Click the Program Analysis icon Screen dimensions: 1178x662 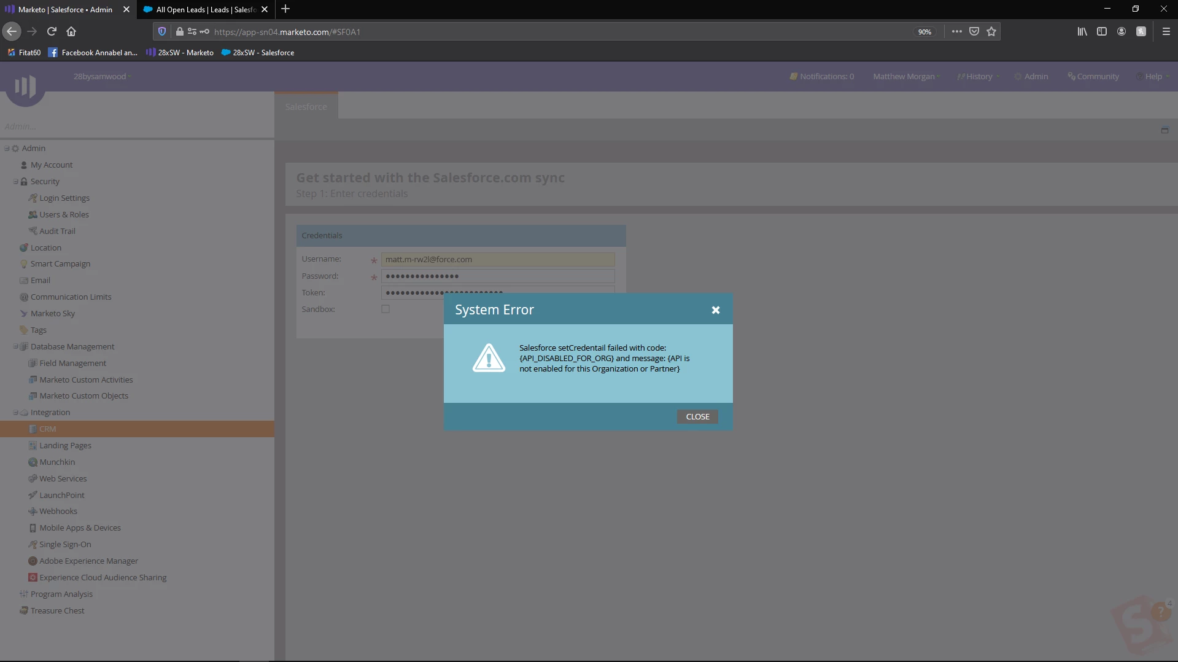24,594
